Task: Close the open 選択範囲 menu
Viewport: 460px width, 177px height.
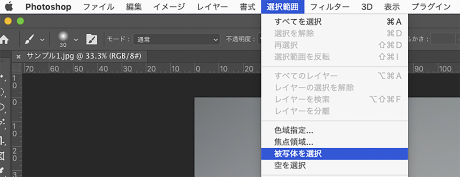Action: (x=283, y=7)
